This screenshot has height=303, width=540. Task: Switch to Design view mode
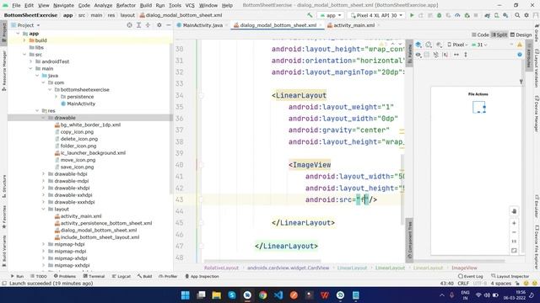point(521,35)
